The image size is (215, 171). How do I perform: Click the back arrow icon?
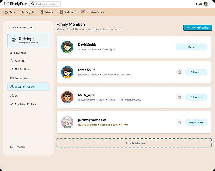point(10,27)
